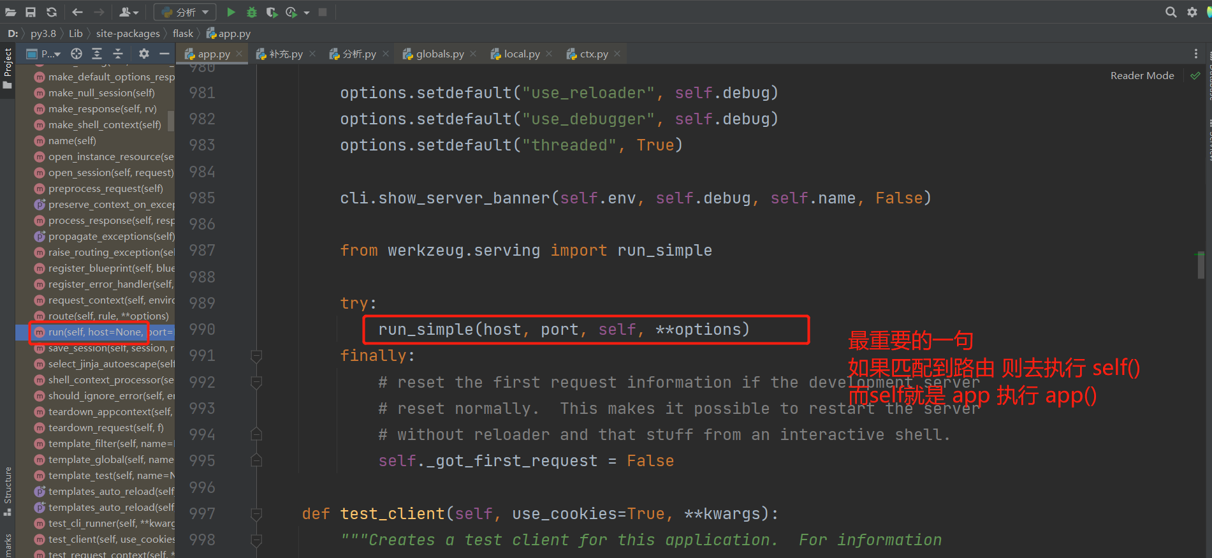Open IDE settings gear at top right
This screenshot has width=1212, height=558.
click(1192, 12)
